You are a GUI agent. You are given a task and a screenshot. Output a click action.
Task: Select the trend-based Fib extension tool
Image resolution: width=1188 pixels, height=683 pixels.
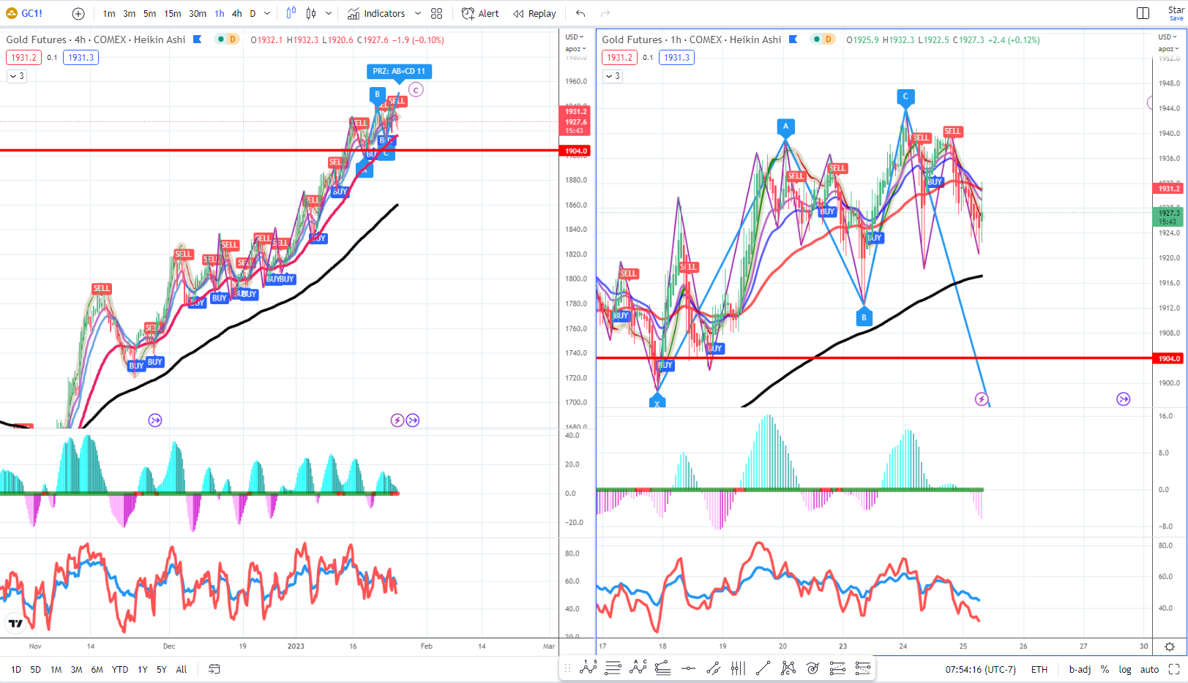tap(862, 668)
